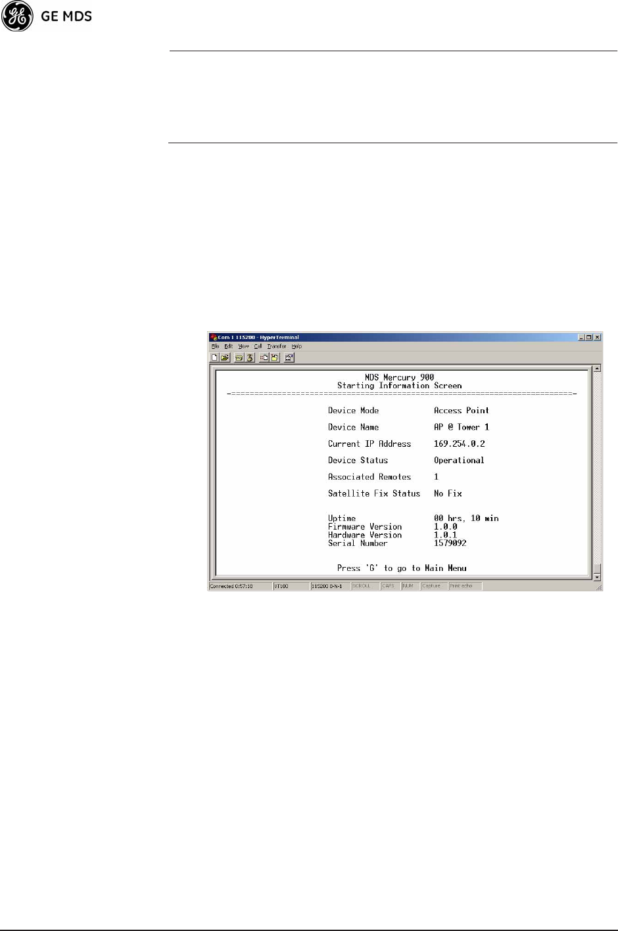This screenshot has height=931, width=618.
Task: Minimize the HyperTerminal window
Action: pyautogui.click(x=582, y=337)
